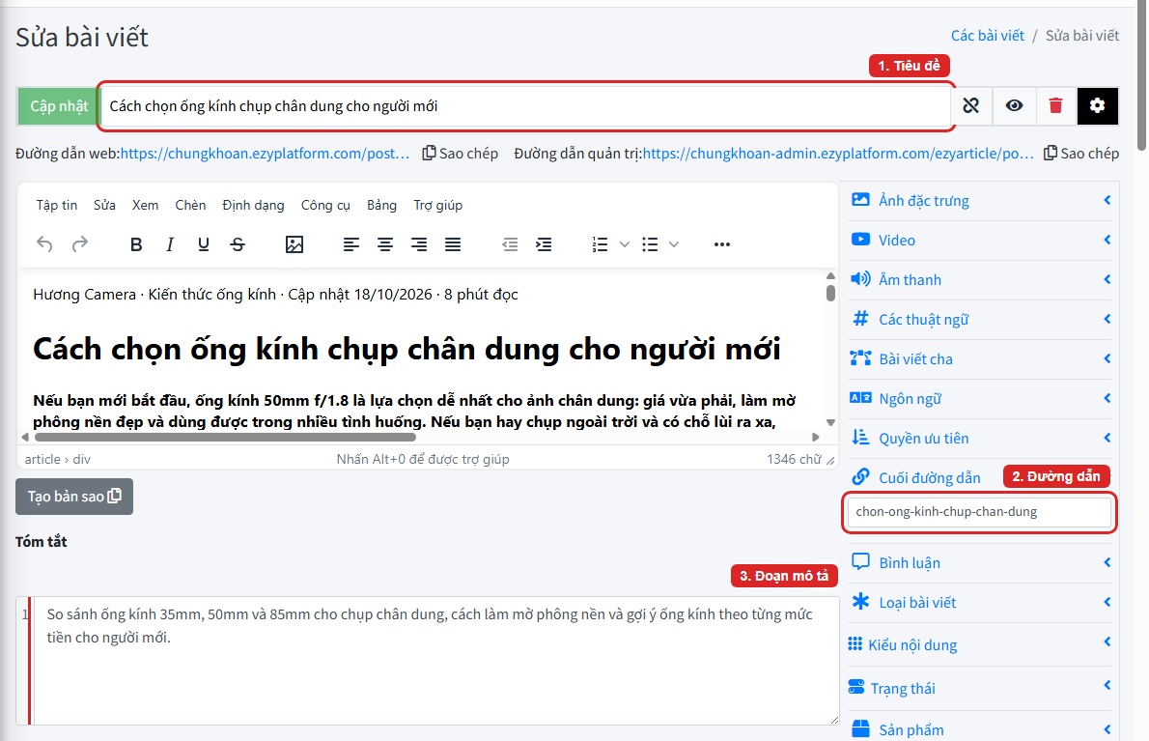Decrease indent of paragraph
1149x741 pixels.
pos(510,244)
